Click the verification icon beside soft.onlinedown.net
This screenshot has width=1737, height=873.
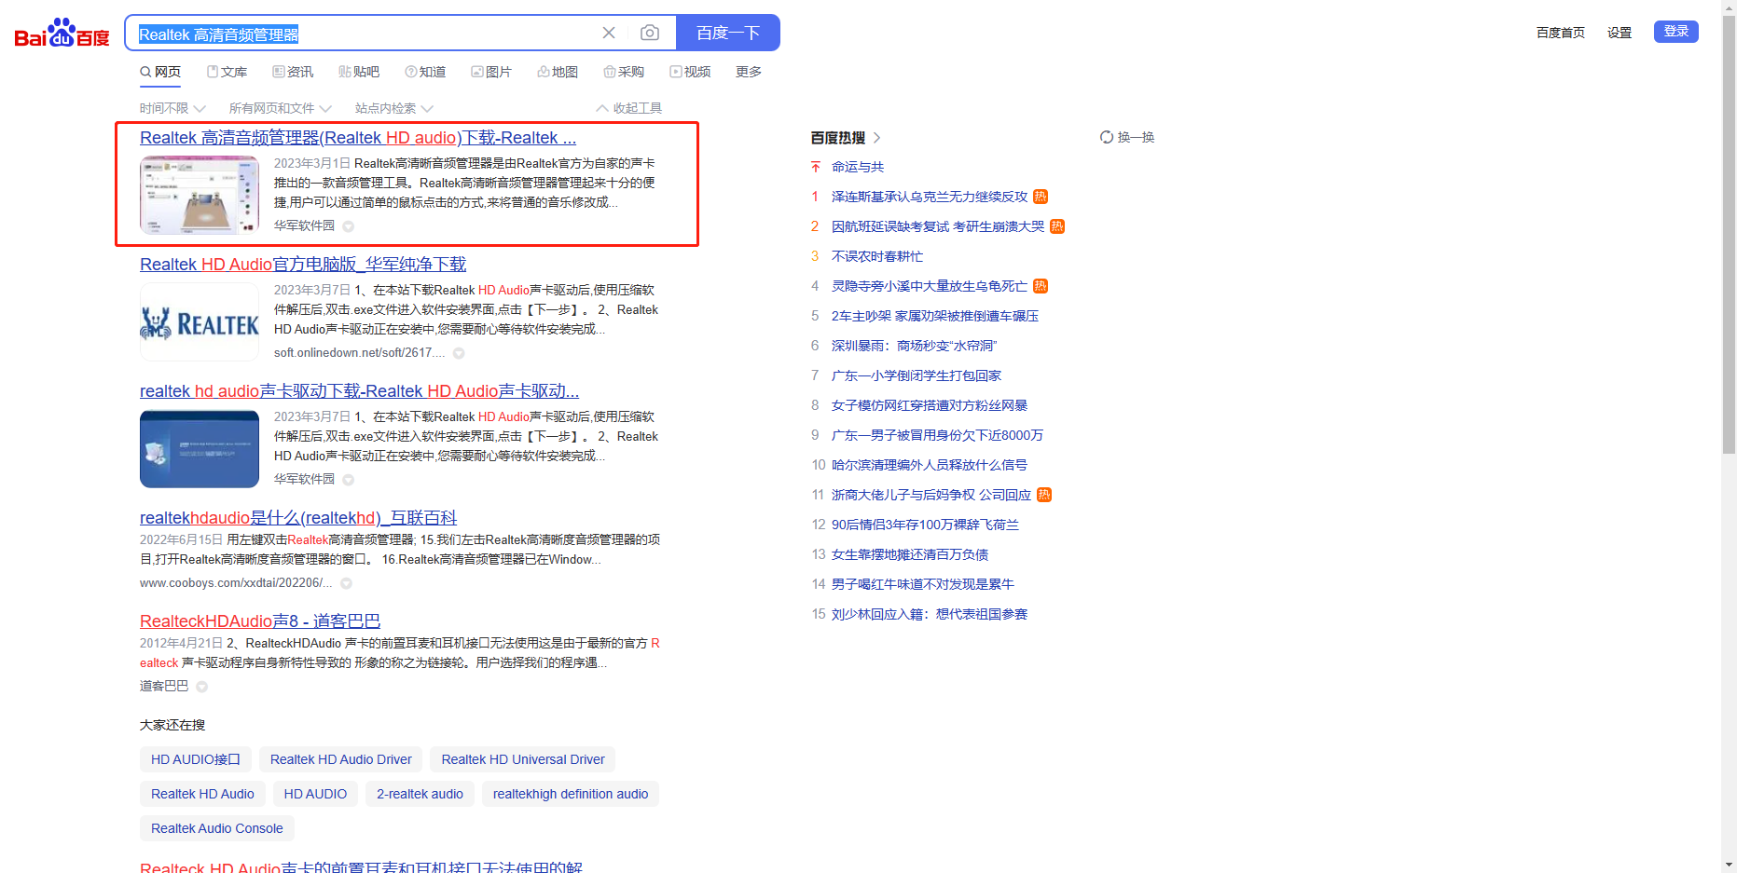click(459, 353)
